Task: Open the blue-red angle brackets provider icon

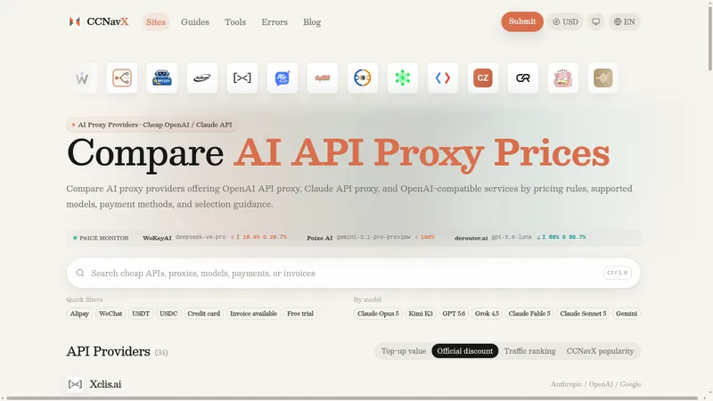Action: point(442,78)
